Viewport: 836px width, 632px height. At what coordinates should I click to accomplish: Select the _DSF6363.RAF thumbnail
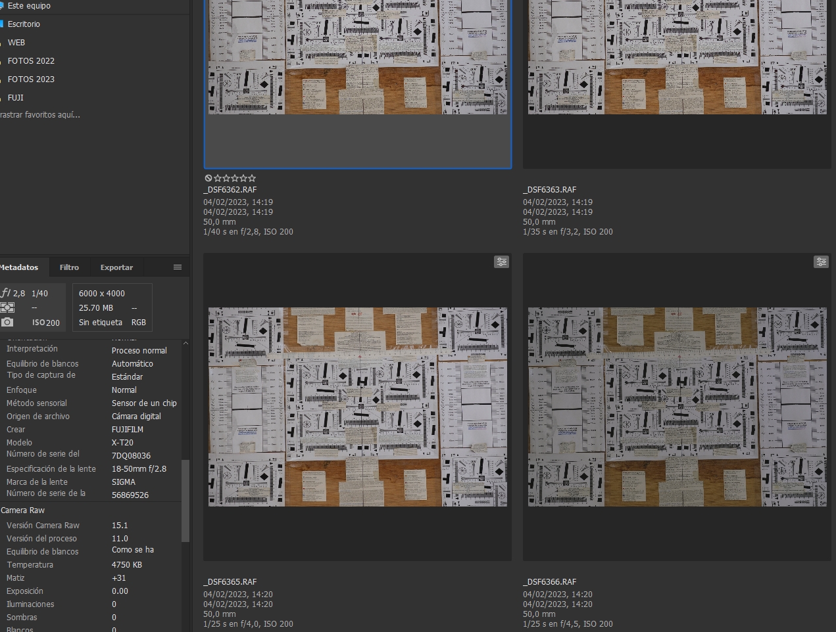(x=677, y=57)
